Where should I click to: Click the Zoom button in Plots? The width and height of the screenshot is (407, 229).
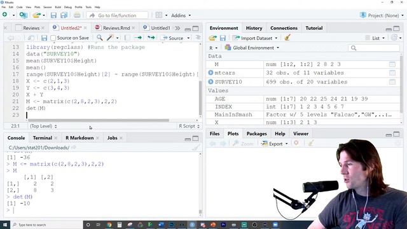pyautogui.click(x=243, y=144)
